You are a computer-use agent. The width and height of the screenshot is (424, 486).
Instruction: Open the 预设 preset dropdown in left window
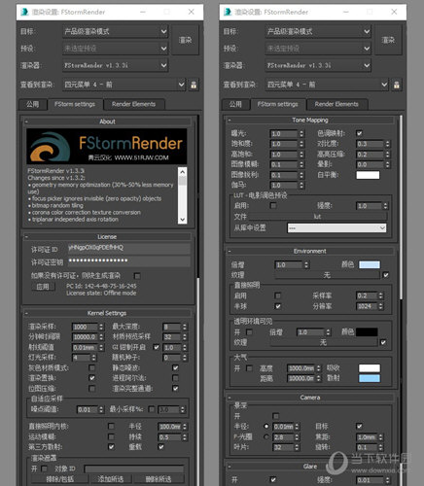click(x=115, y=49)
